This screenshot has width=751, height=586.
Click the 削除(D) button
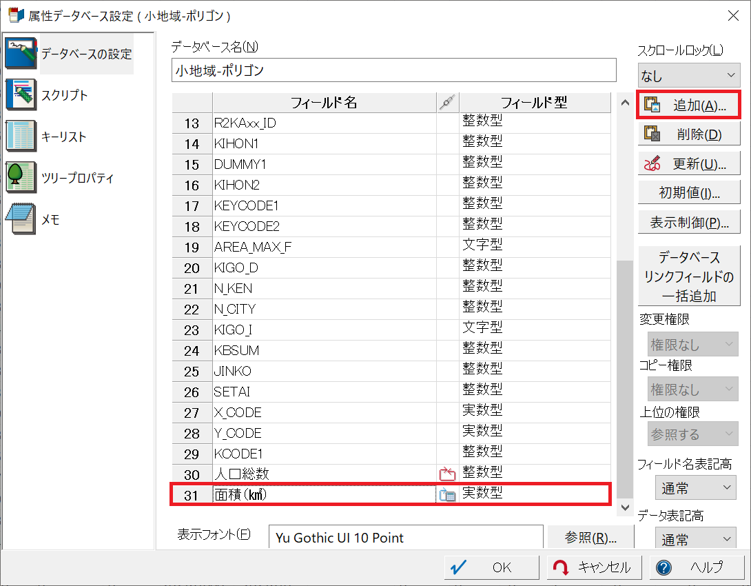point(689,134)
